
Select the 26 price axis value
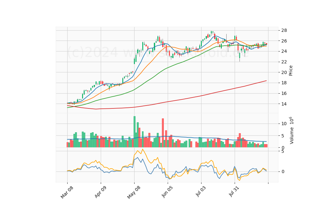284,41
